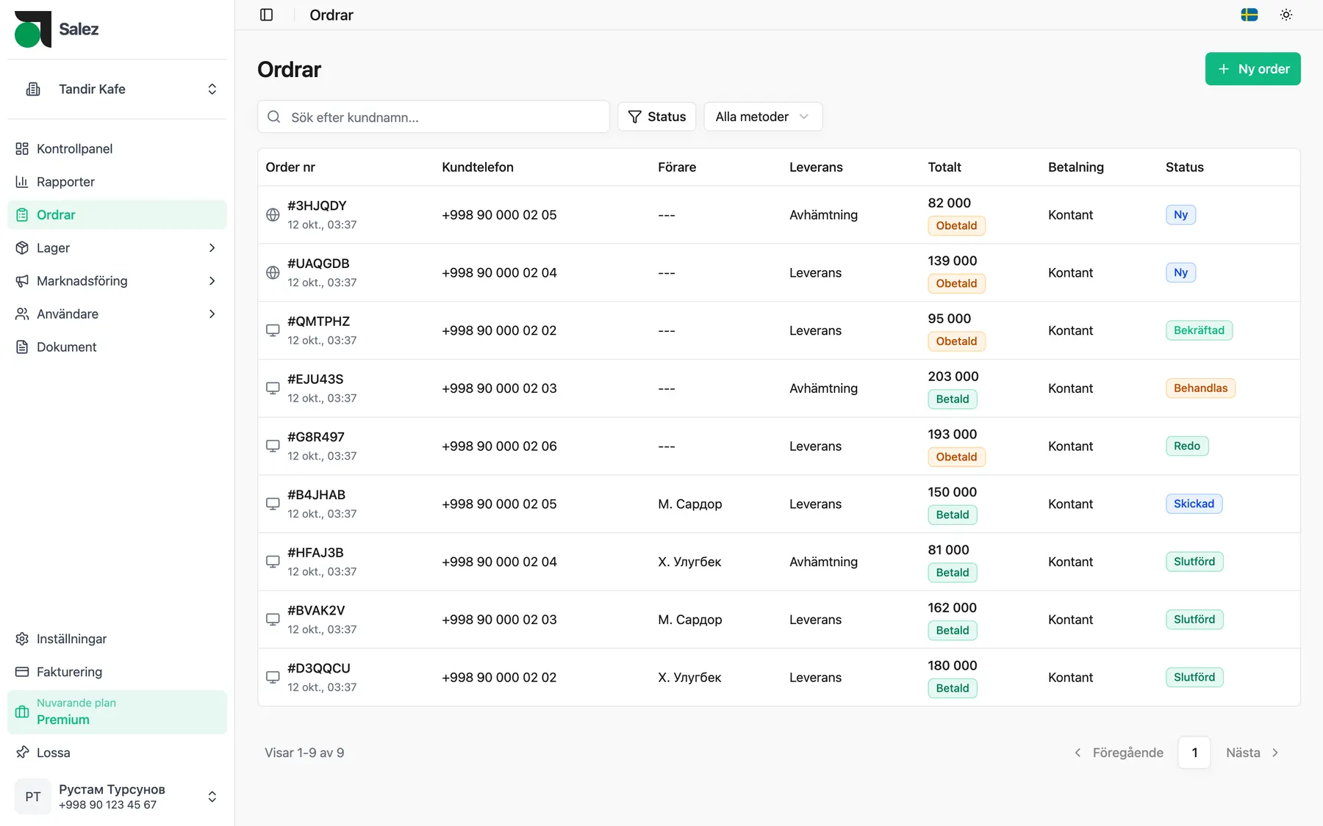Screen dimensions: 1323x826
Task: Click order number #D3QQCU
Action: [319, 668]
